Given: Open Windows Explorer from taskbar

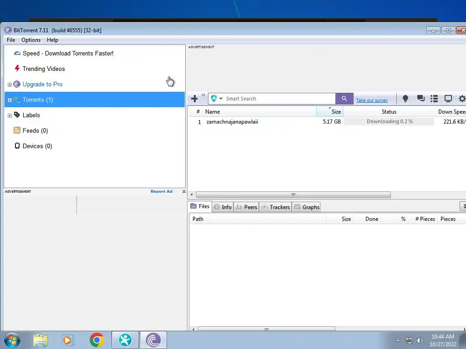Looking at the screenshot, I should (x=41, y=340).
